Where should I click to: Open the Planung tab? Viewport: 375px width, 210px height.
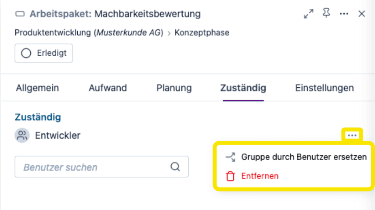tap(174, 88)
